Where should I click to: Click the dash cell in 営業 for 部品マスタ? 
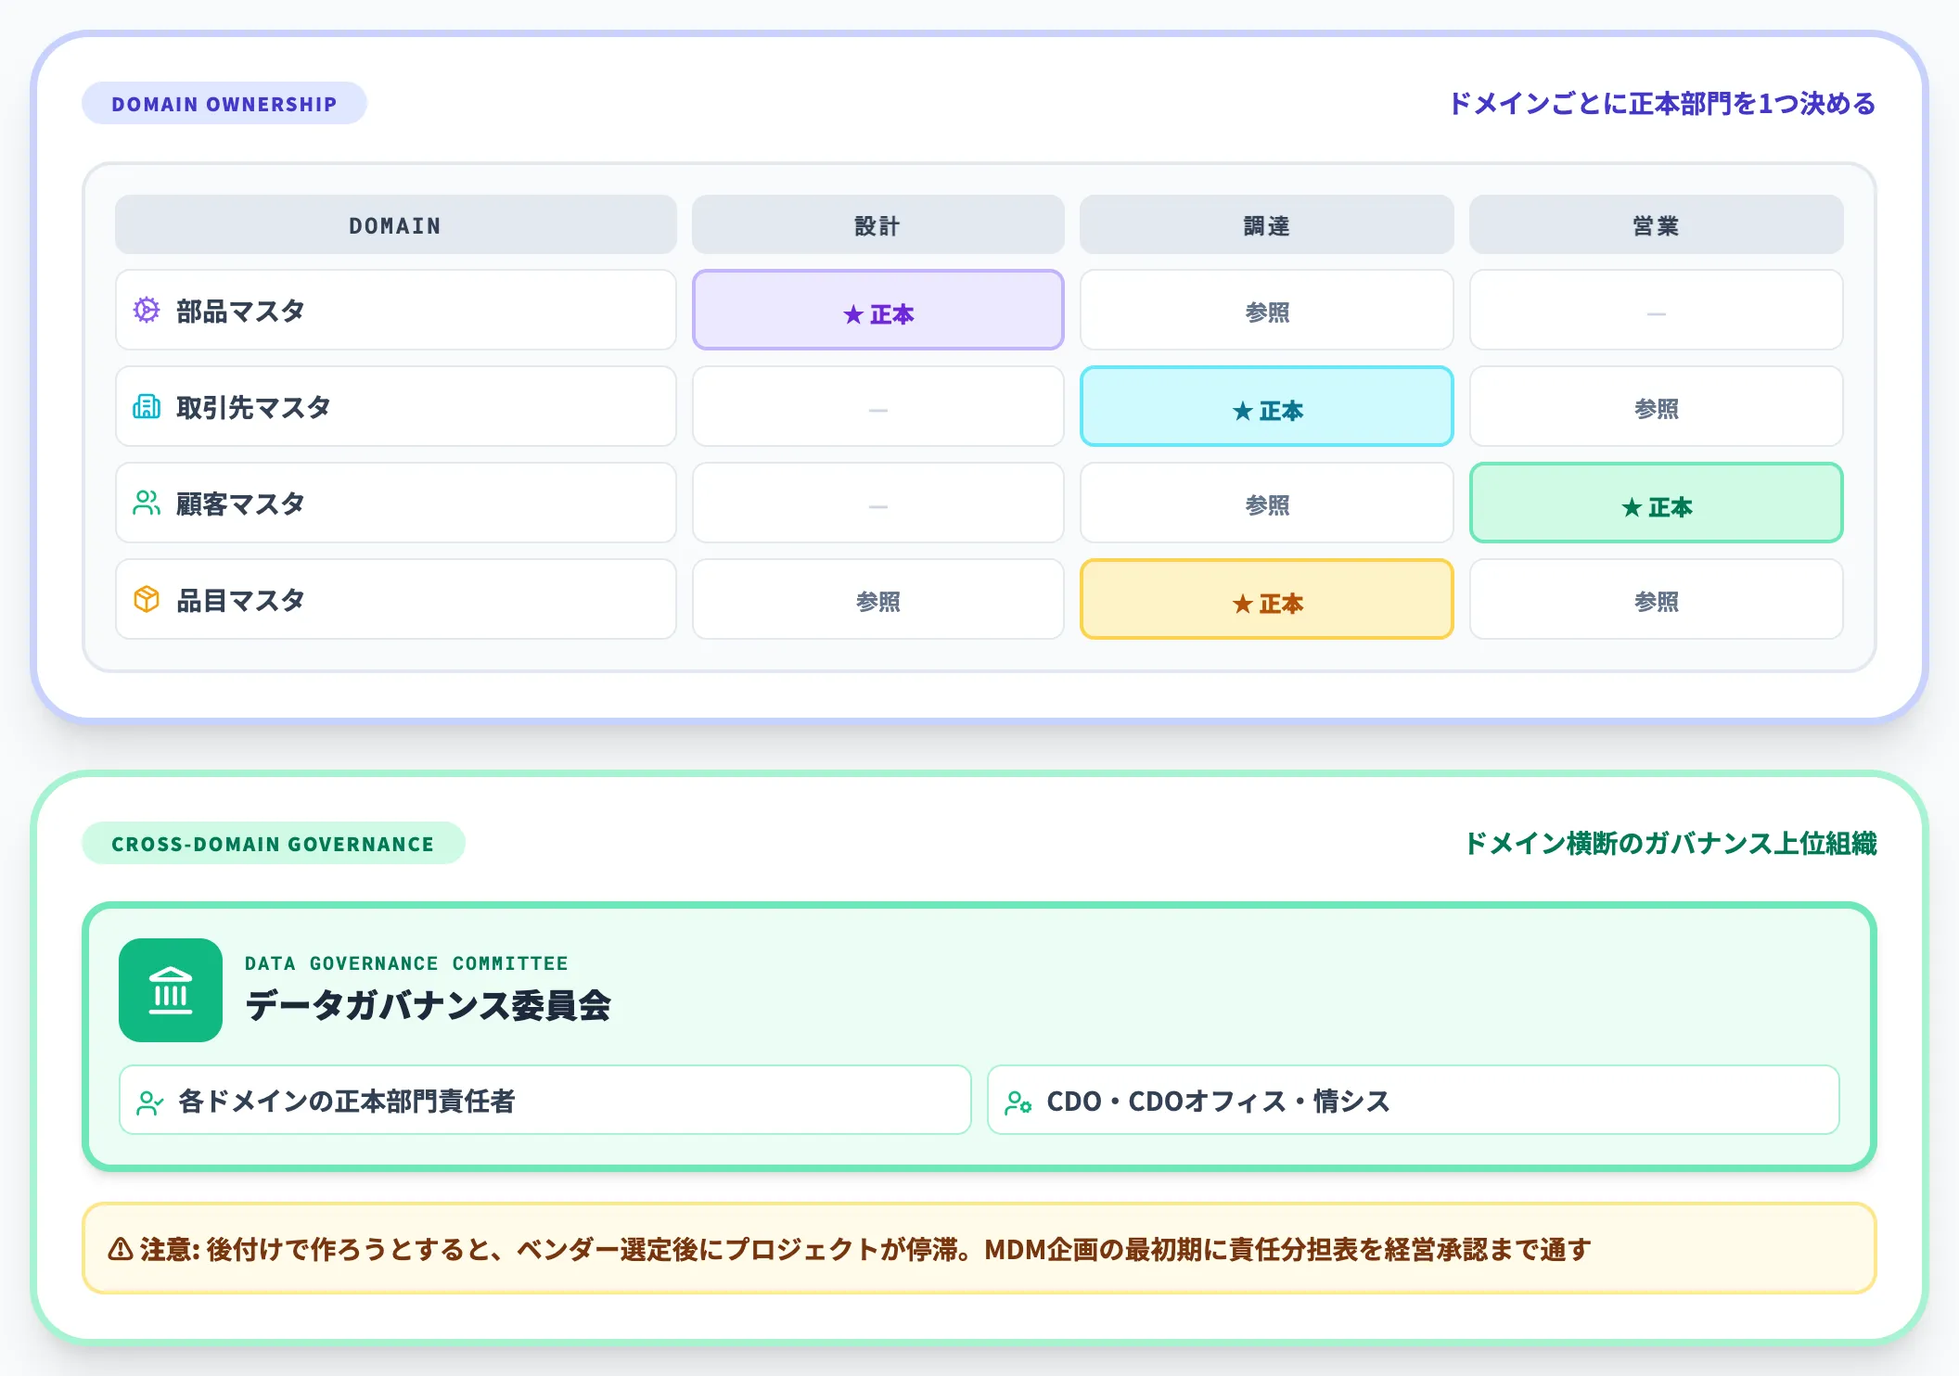[1657, 310]
